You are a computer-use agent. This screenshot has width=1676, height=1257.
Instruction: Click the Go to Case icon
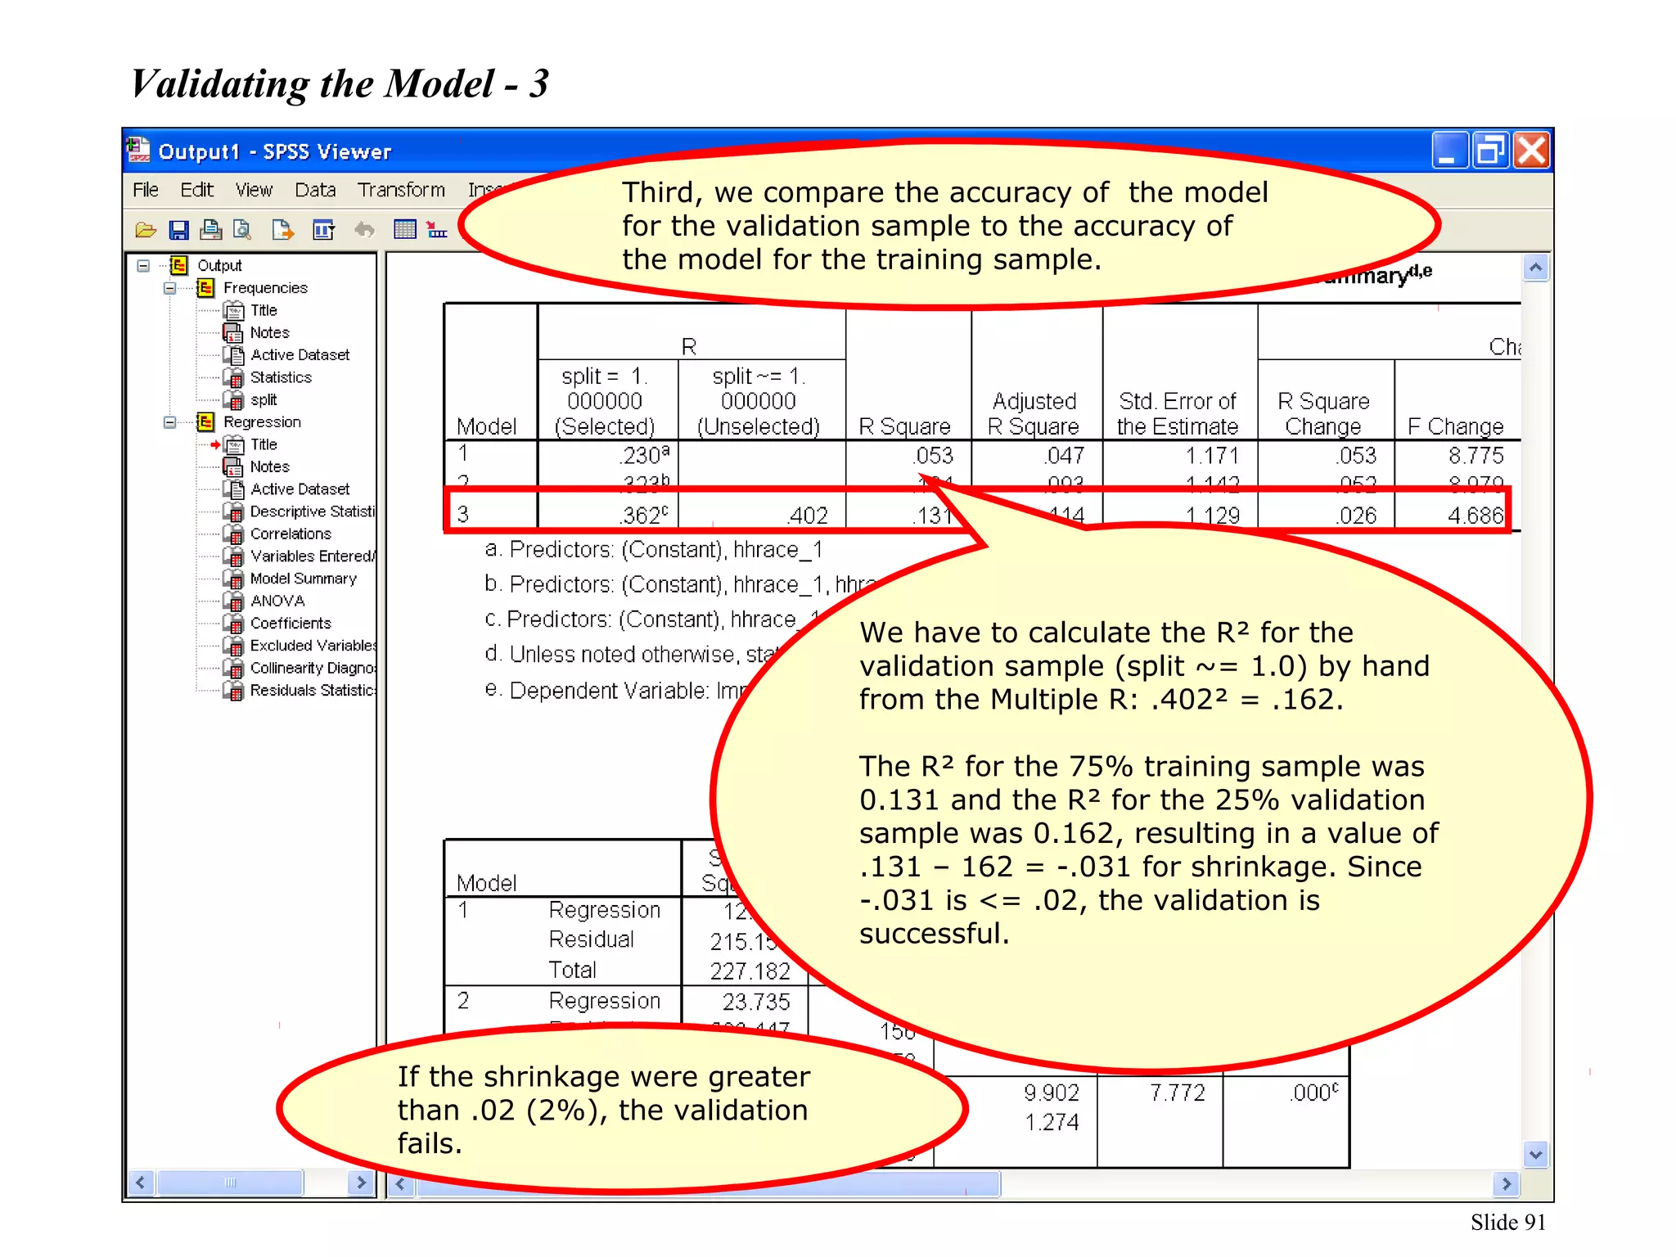pyautogui.click(x=437, y=230)
